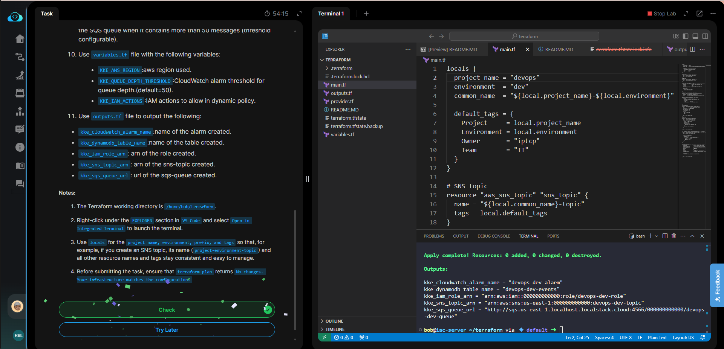This screenshot has width=724, height=349.
Task: Toggle the bottom panel visibility
Action: pos(695,36)
